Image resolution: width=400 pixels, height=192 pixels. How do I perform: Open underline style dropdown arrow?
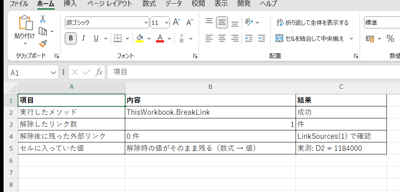pos(106,38)
